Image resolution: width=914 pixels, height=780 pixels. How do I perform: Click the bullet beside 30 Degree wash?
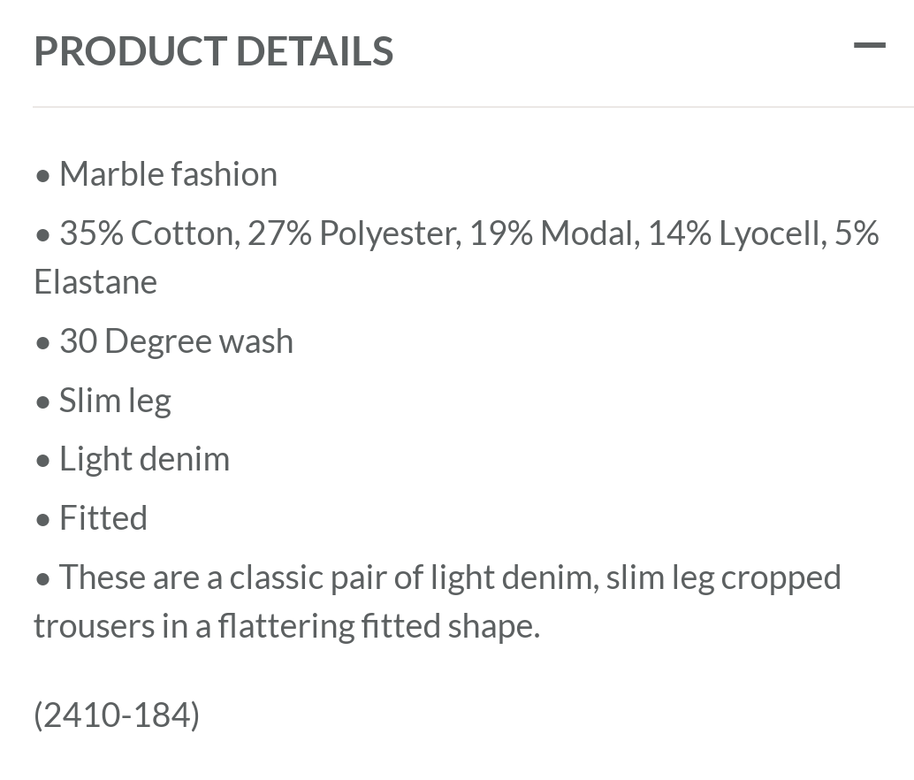click(x=42, y=340)
